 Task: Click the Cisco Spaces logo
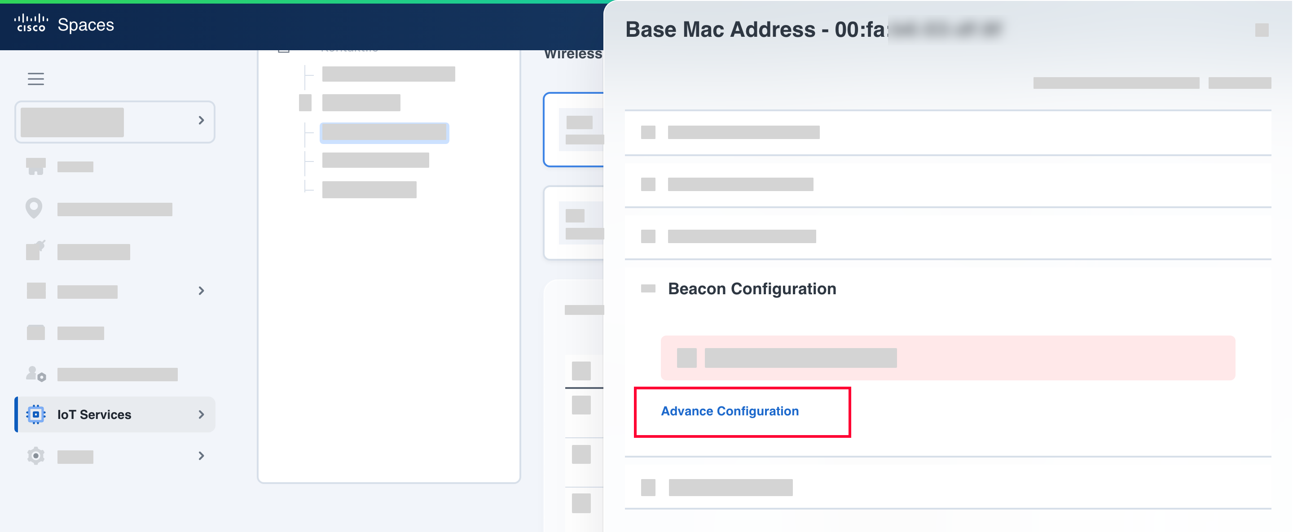64,24
